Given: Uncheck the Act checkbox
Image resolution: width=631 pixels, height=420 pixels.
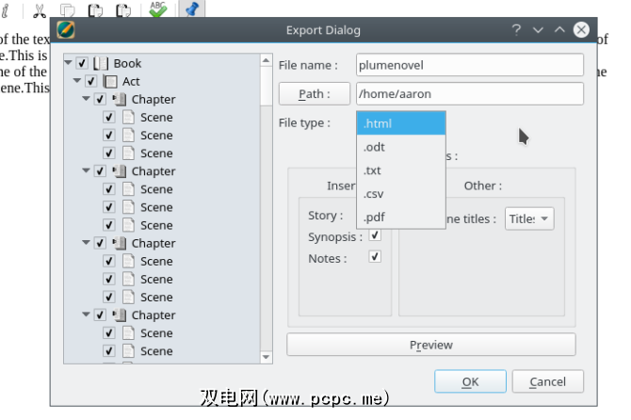Looking at the screenshot, I should [x=91, y=81].
